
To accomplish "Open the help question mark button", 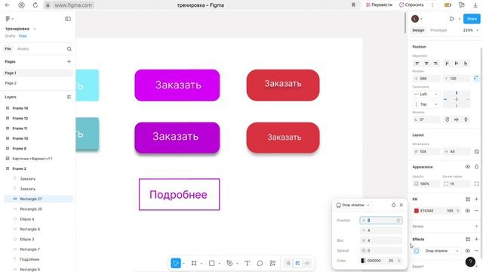I will (470, 262).
